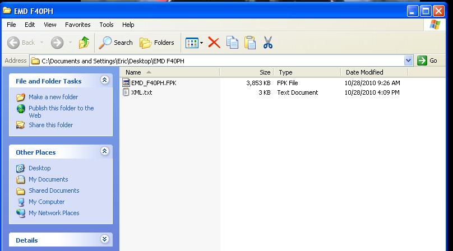Screen dimensions: 453x251
Task: Click Make a new folder link
Action: [x=53, y=97]
